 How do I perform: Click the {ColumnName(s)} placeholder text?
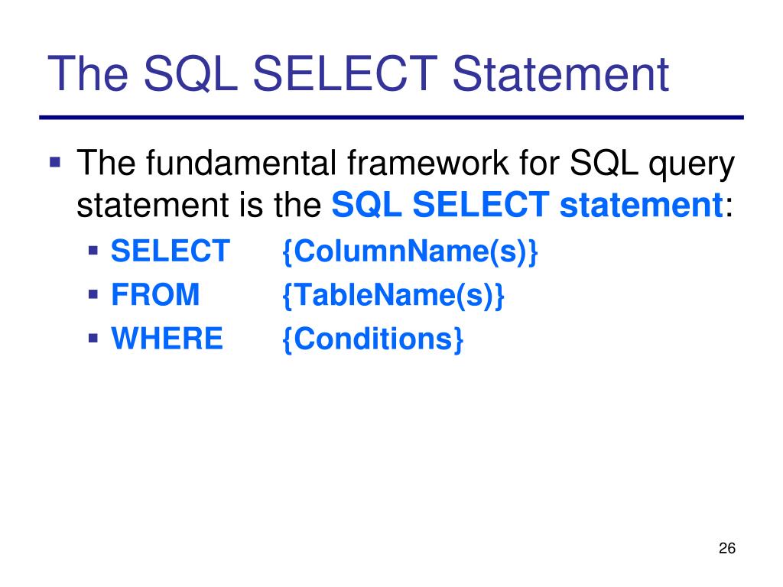pyautogui.click(x=411, y=251)
